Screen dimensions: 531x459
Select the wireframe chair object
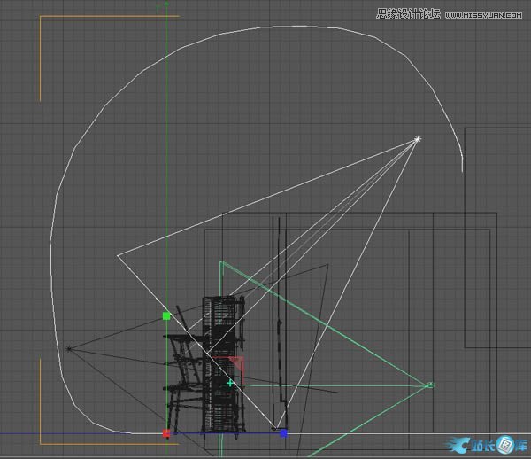coord(182,381)
